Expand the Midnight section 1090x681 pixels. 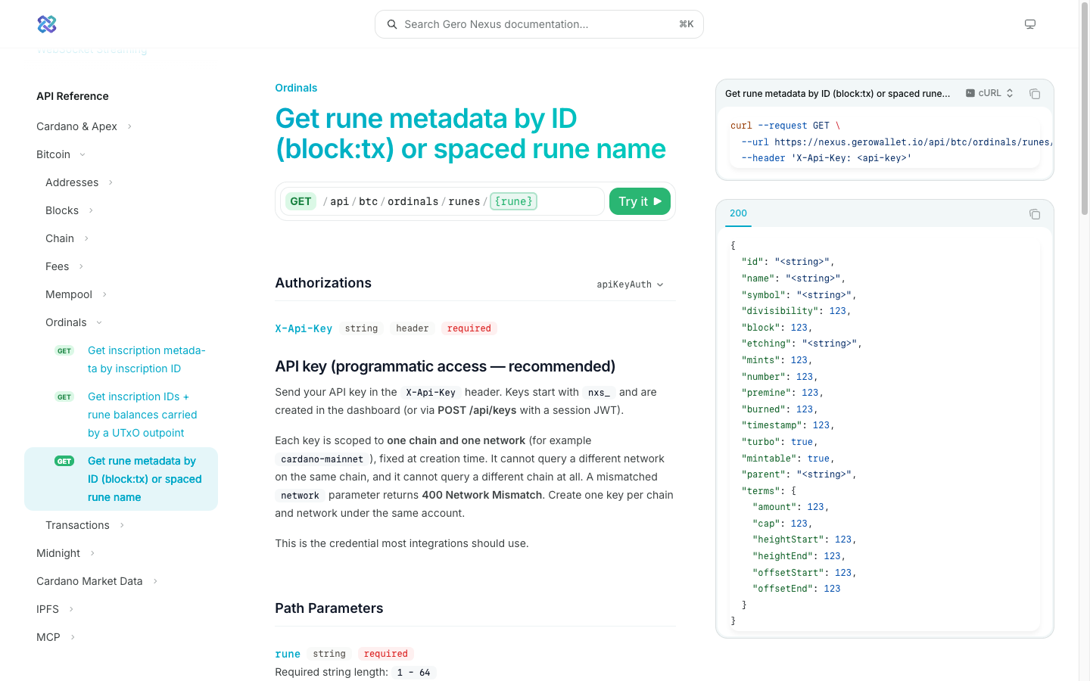(x=66, y=553)
